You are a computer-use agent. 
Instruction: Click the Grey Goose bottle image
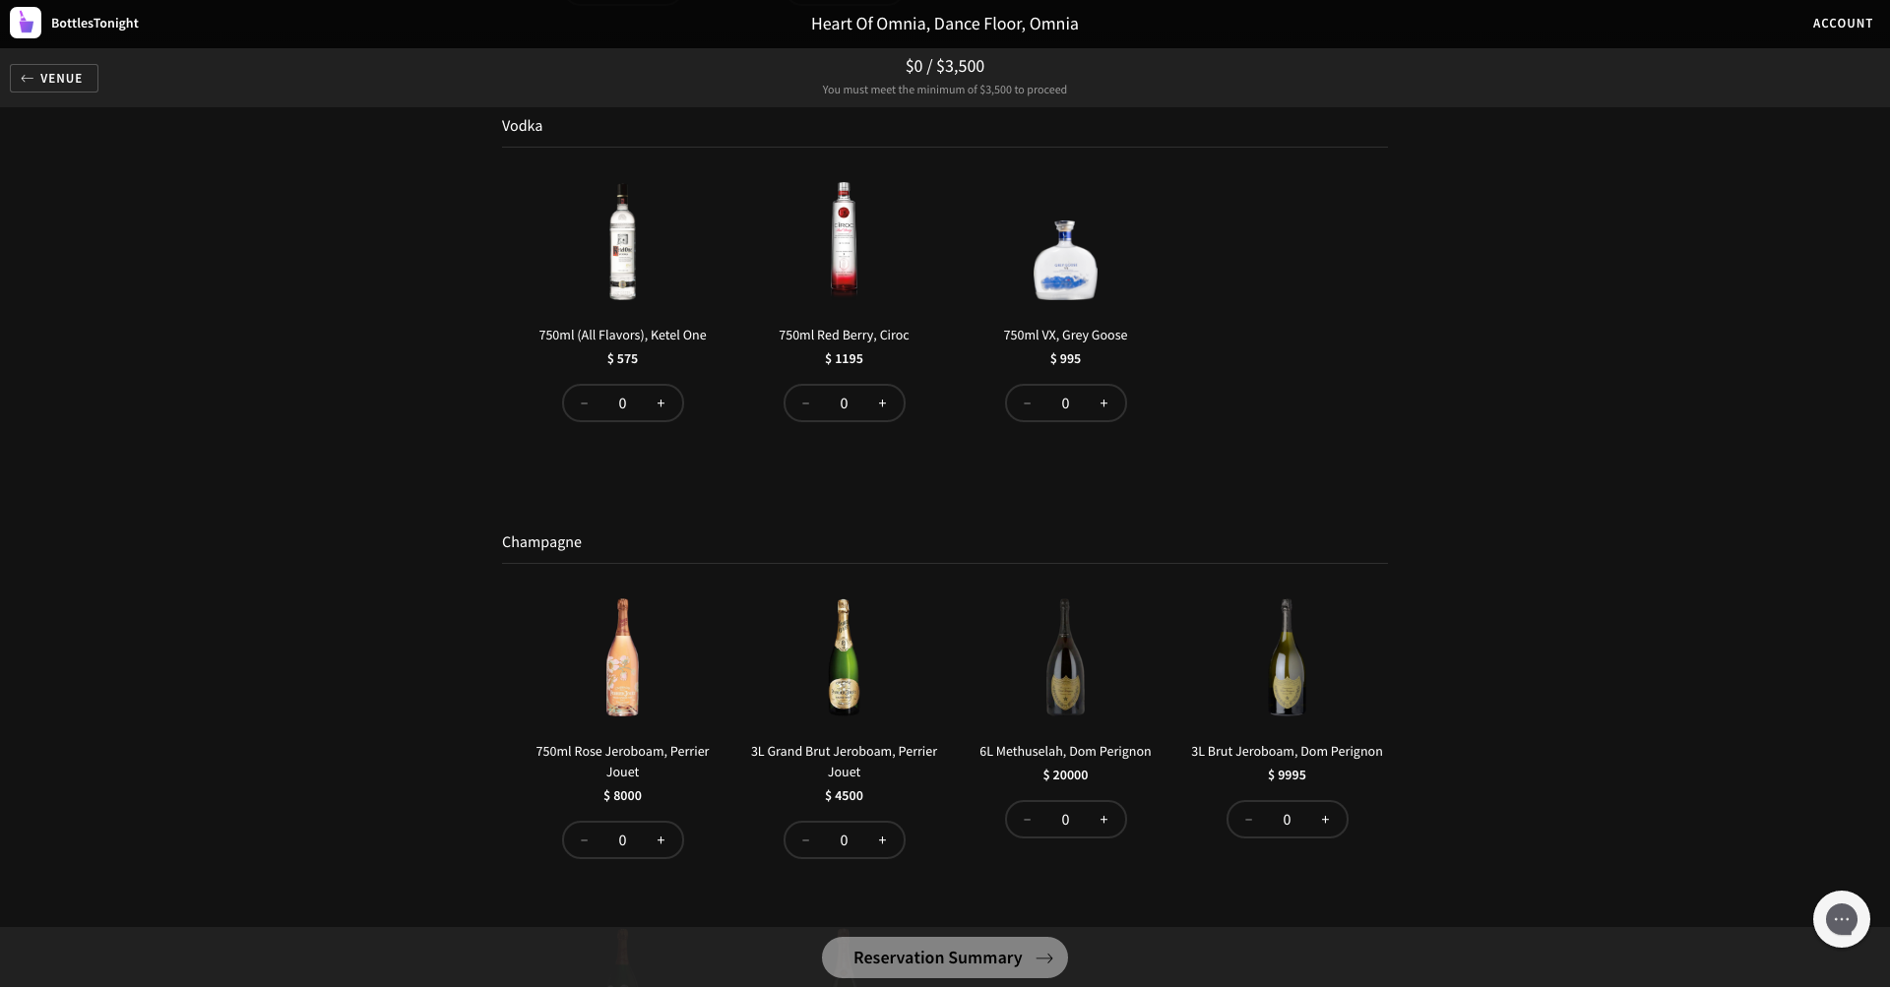pyautogui.click(x=1065, y=260)
